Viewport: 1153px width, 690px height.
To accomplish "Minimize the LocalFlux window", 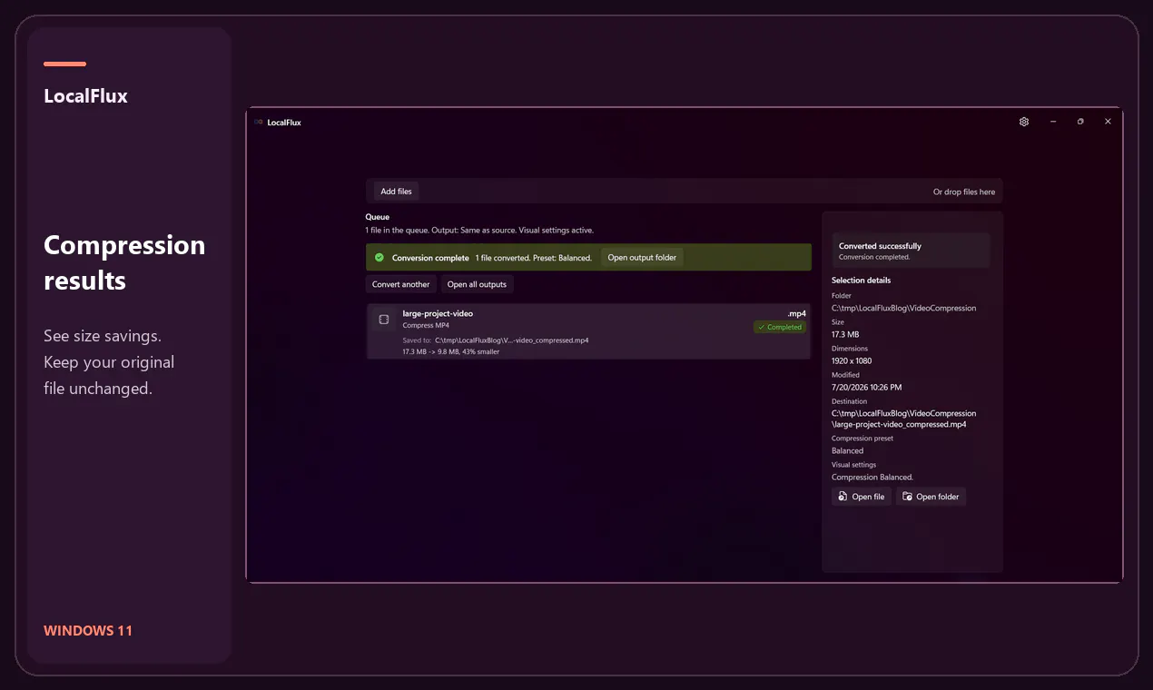I will click(1053, 122).
